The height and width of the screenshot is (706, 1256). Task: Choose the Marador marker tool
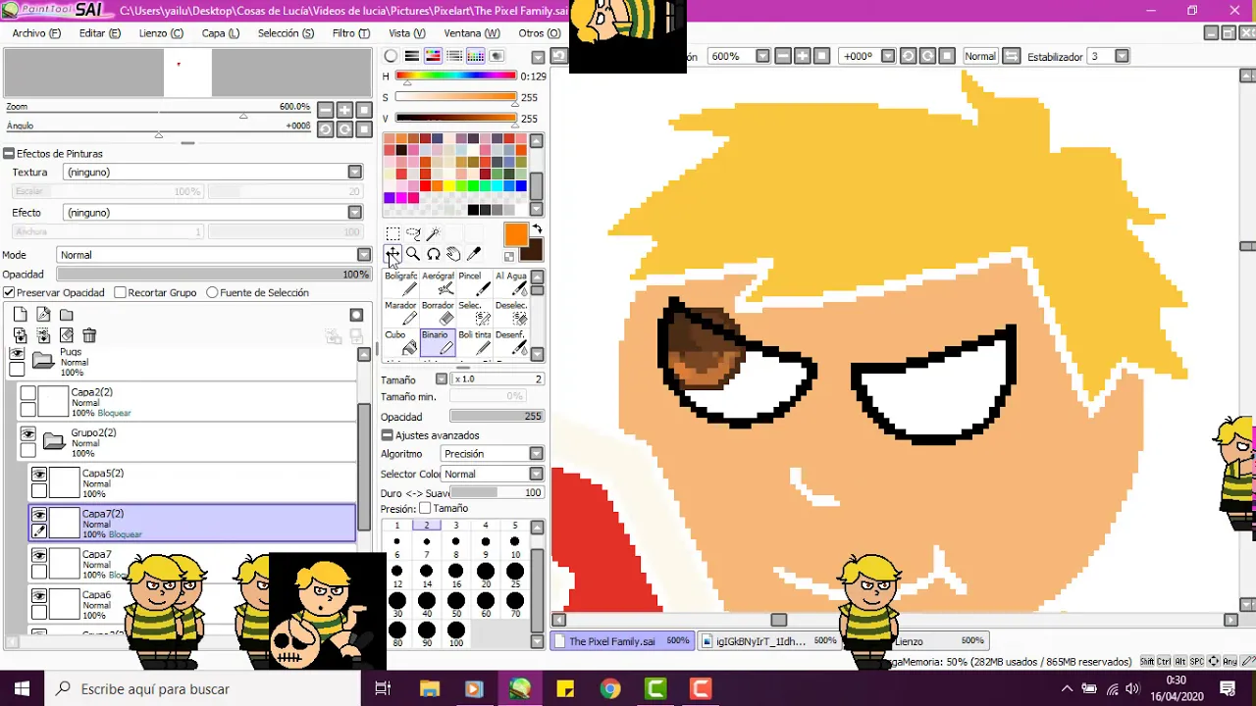400,313
